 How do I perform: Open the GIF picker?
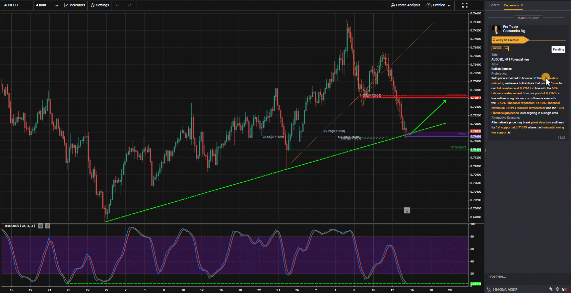[x=565, y=289]
